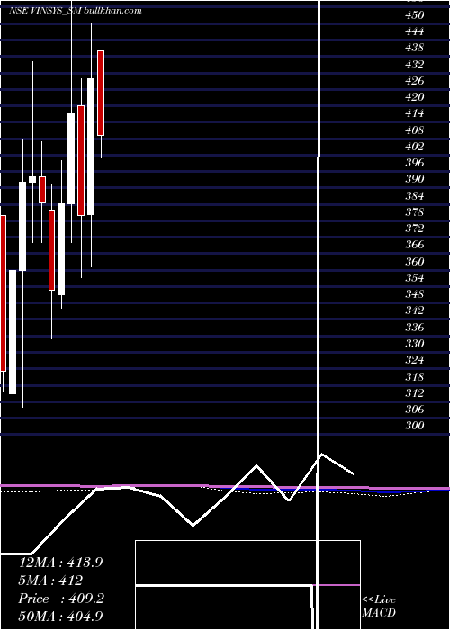
Task: Click the last red candlestick near 438
Action: coord(101,94)
